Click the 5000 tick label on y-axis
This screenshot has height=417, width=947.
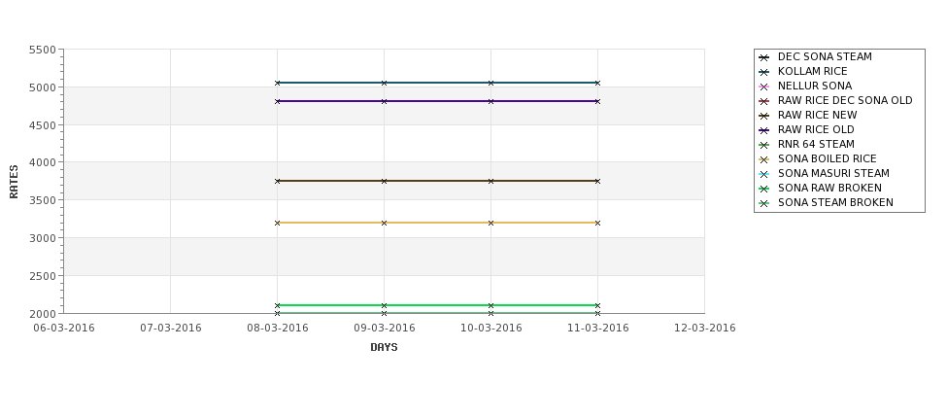pyautogui.click(x=43, y=87)
